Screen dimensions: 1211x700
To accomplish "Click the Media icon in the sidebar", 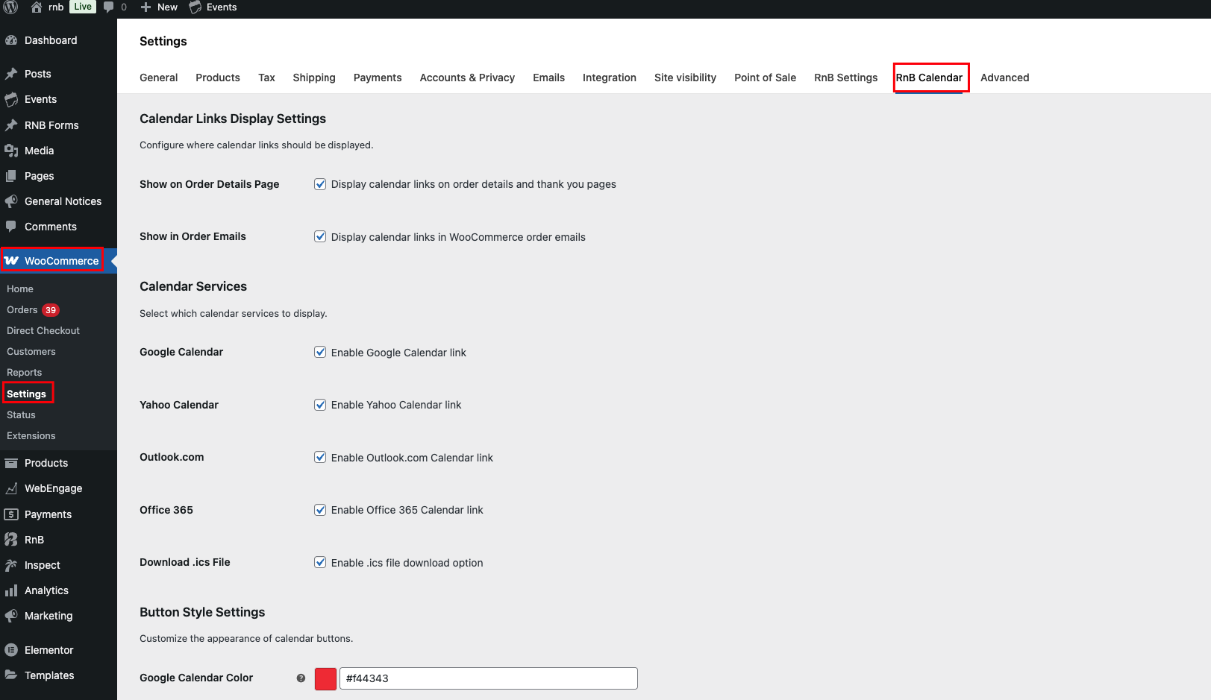I will (11, 151).
